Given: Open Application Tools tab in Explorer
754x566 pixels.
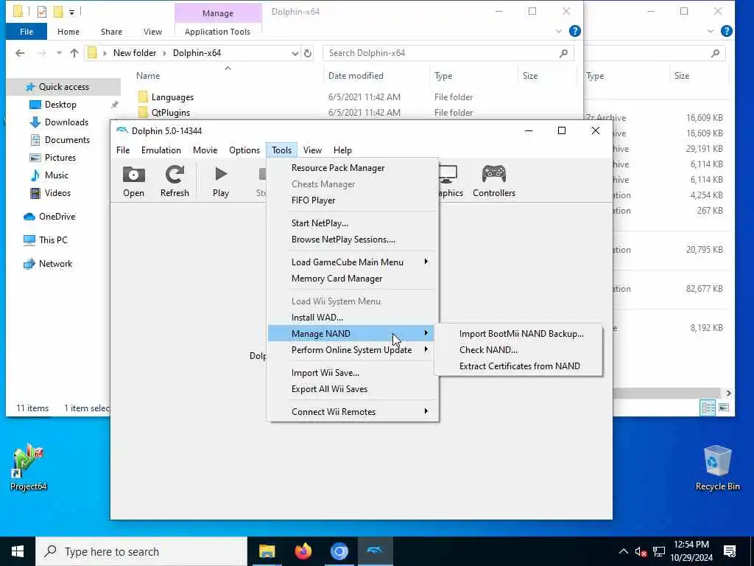Looking at the screenshot, I should [217, 32].
